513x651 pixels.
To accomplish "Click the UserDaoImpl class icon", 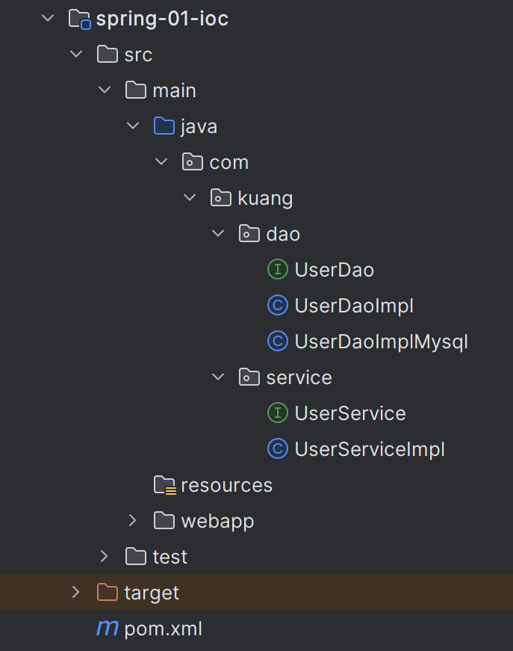I will point(277,306).
